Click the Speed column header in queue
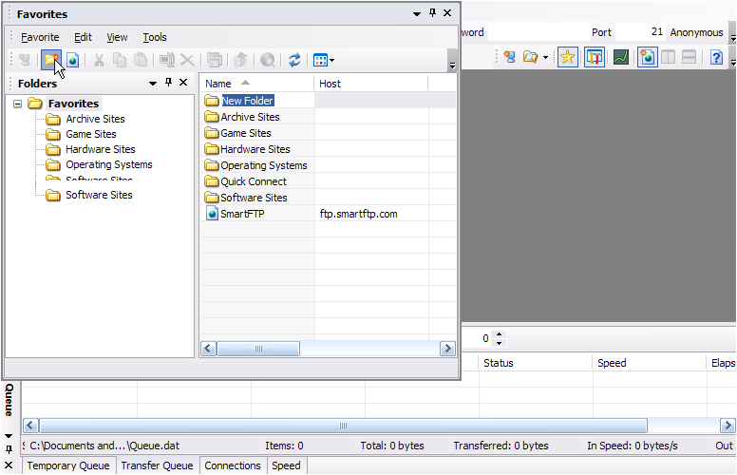Viewport: 737px width, 475px height. (x=649, y=363)
